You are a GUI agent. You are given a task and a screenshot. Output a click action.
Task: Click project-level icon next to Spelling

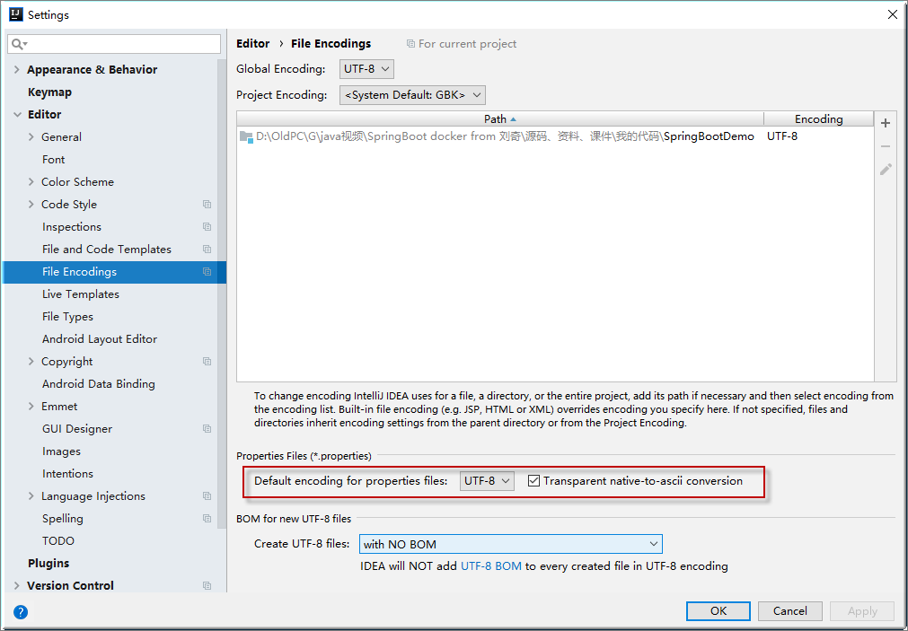coord(207,518)
